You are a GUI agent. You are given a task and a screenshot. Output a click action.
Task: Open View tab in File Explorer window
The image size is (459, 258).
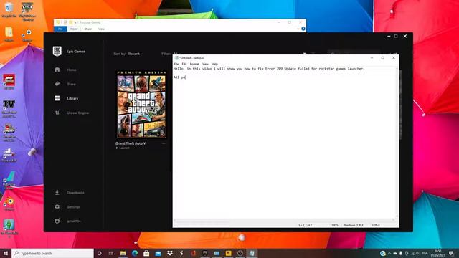101,29
